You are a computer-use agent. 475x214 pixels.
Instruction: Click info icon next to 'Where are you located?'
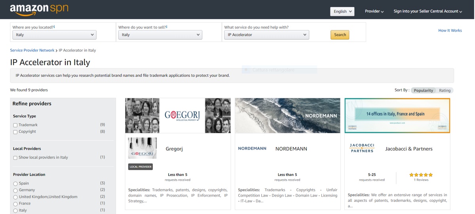click(54, 27)
